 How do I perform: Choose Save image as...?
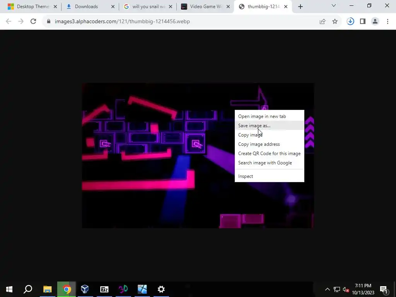270,126
